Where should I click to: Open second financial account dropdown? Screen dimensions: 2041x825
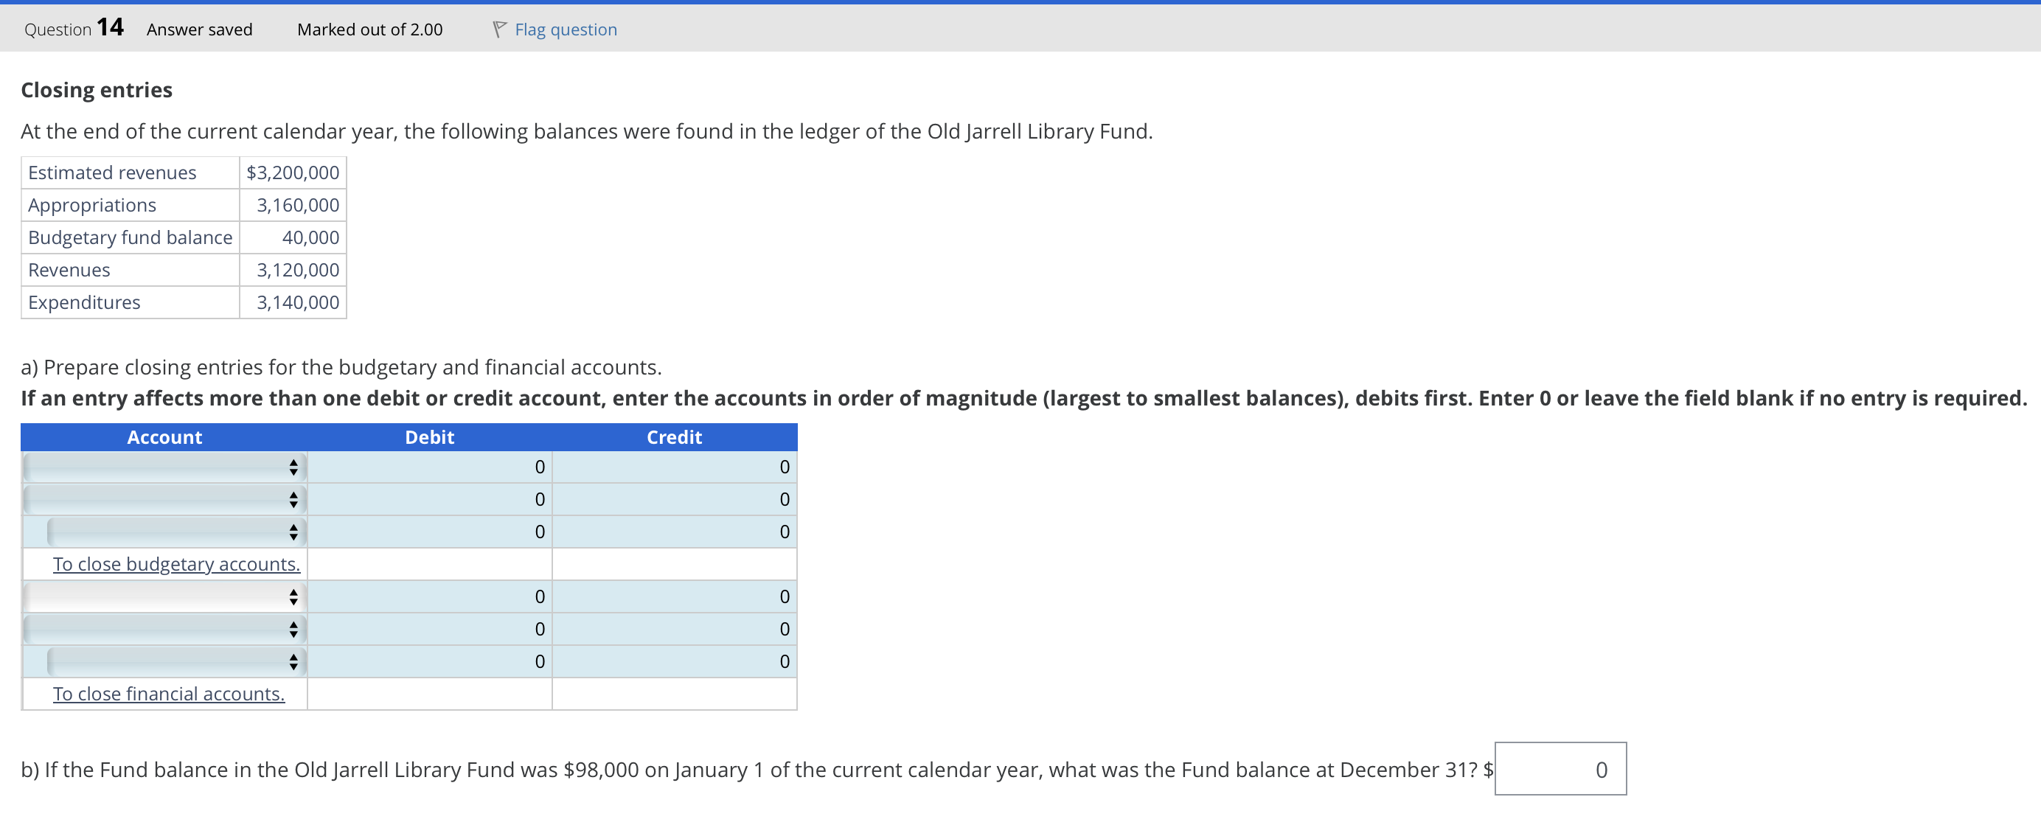(164, 629)
